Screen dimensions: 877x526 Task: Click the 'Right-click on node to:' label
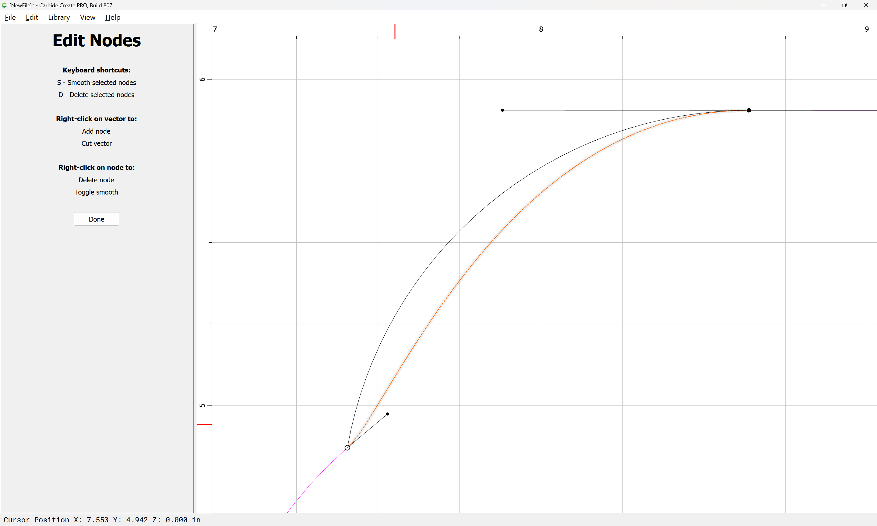(97, 167)
